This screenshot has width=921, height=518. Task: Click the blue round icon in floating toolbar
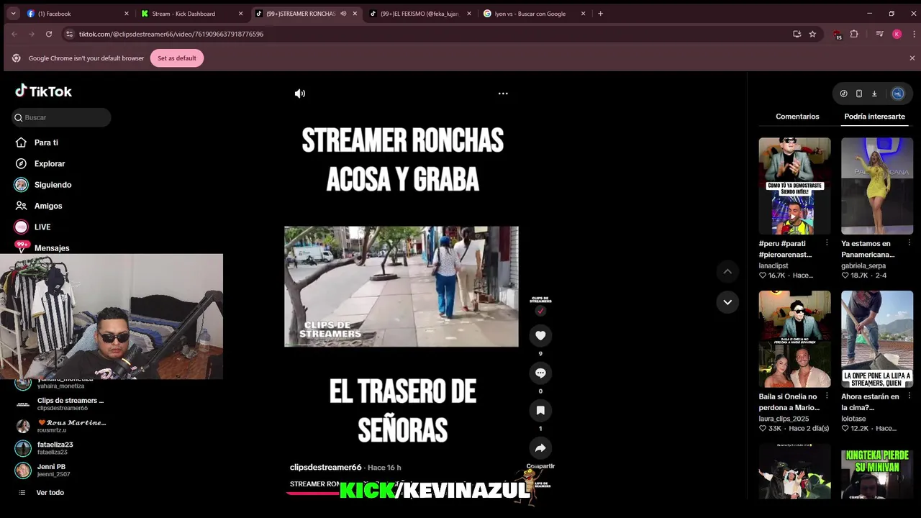(x=897, y=94)
